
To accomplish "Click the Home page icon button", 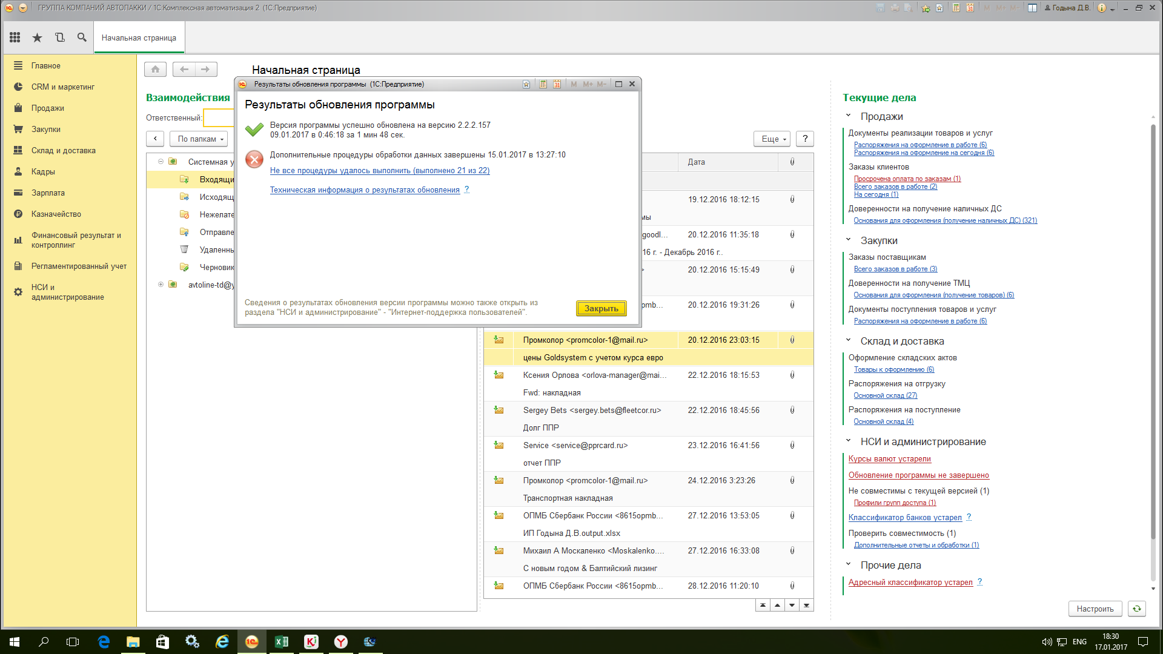I will tap(155, 70).
